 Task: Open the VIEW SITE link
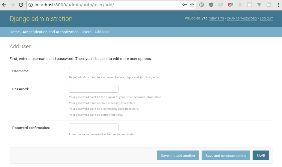pyautogui.click(x=217, y=19)
